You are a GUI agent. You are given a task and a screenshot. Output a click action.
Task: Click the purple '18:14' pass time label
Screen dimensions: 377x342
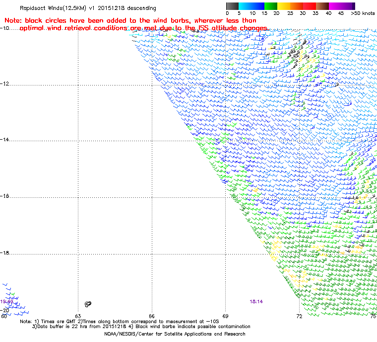(x=256, y=302)
